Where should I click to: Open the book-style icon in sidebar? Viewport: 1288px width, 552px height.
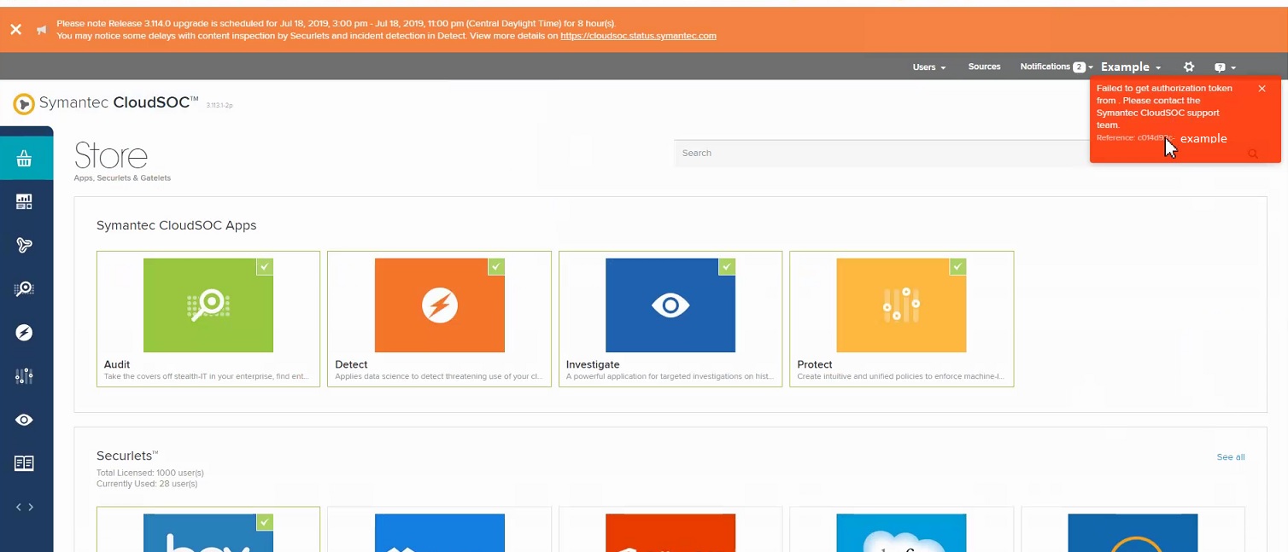[24, 463]
